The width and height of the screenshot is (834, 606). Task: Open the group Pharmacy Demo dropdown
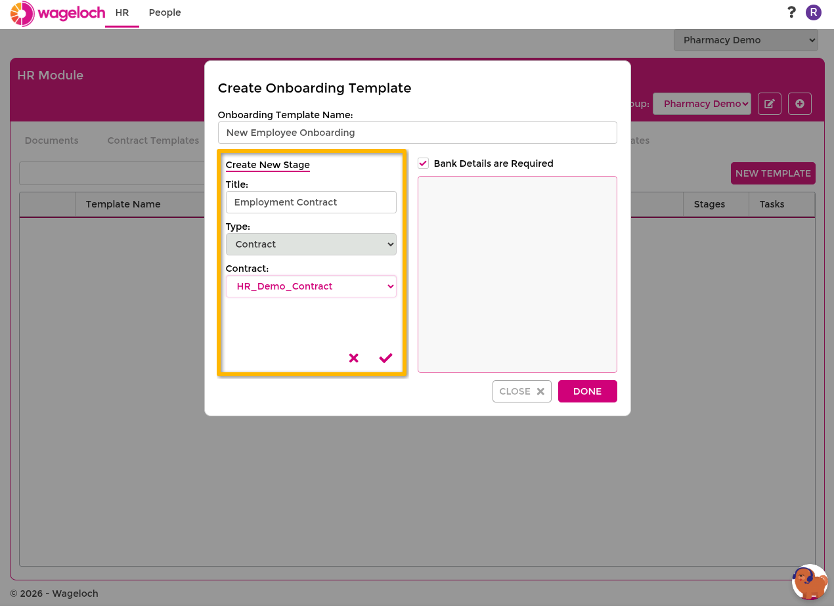point(702,104)
